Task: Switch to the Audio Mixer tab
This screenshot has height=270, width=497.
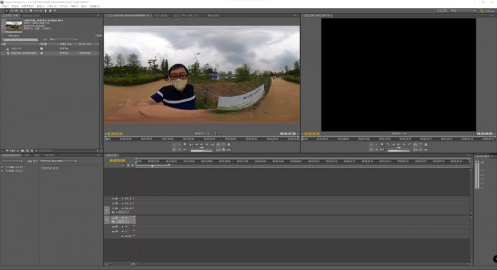Action: [186, 15]
